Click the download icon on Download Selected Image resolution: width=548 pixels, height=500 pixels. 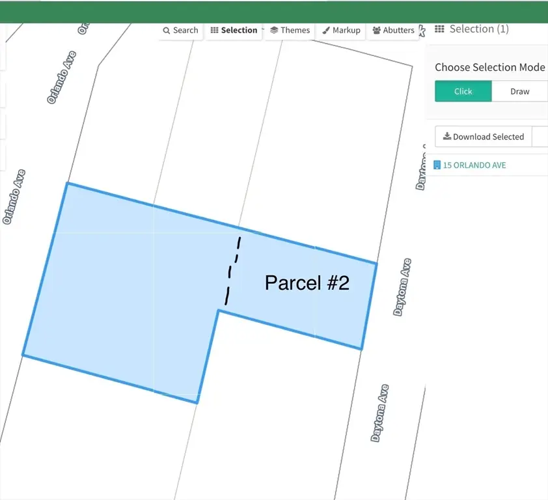pyautogui.click(x=447, y=137)
